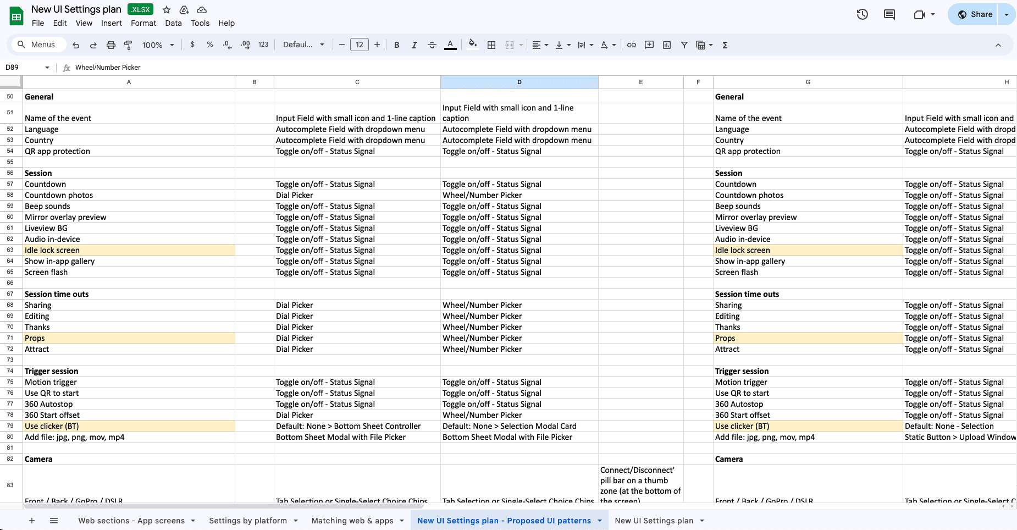Toggle italic formatting
The height and width of the screenshot is (530, 1017).
[x=414, y=45]
